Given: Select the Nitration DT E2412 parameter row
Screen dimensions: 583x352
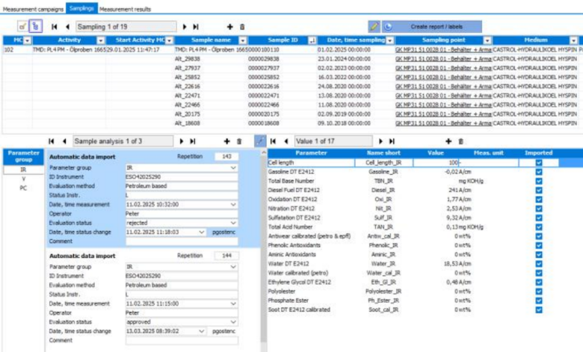Looking at the screenshot, I should (413, 209).
